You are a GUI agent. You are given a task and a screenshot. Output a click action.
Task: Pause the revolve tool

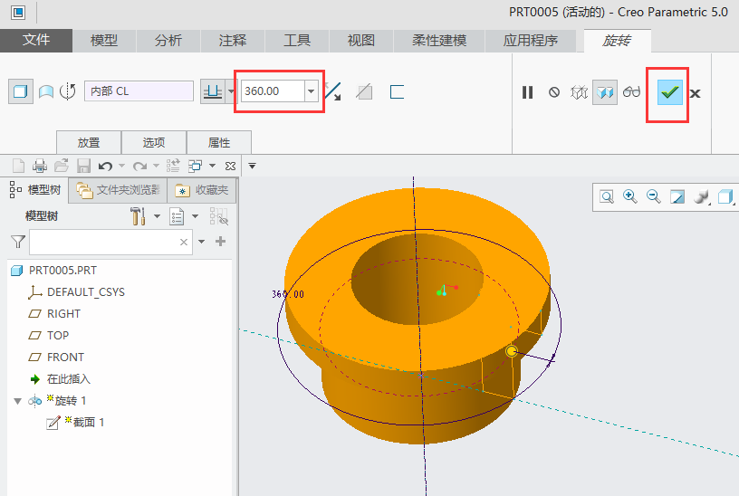(x=528, y=92)
